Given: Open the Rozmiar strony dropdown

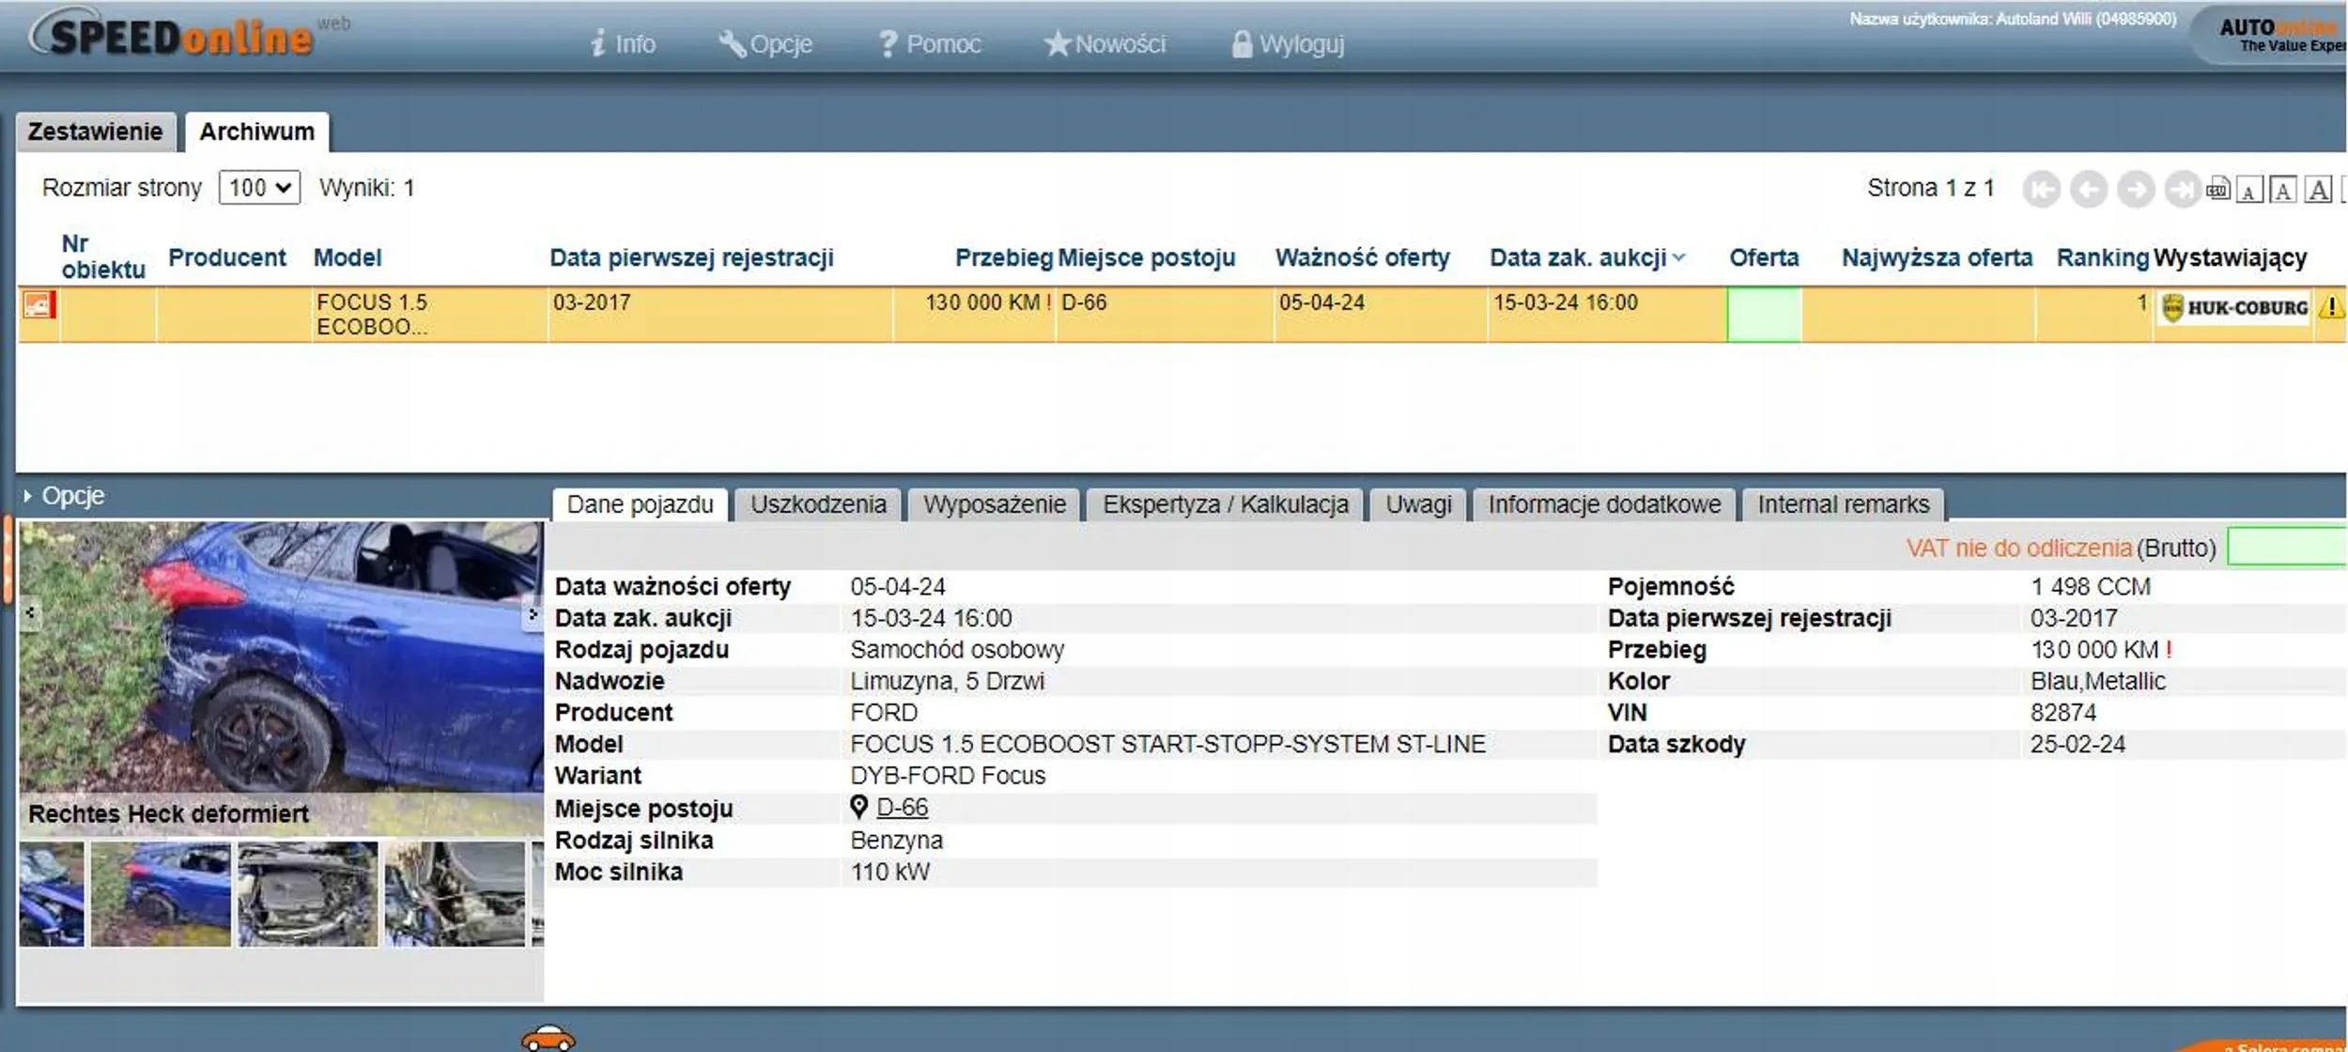Looking at the screenshot, I should pos(259,188).
